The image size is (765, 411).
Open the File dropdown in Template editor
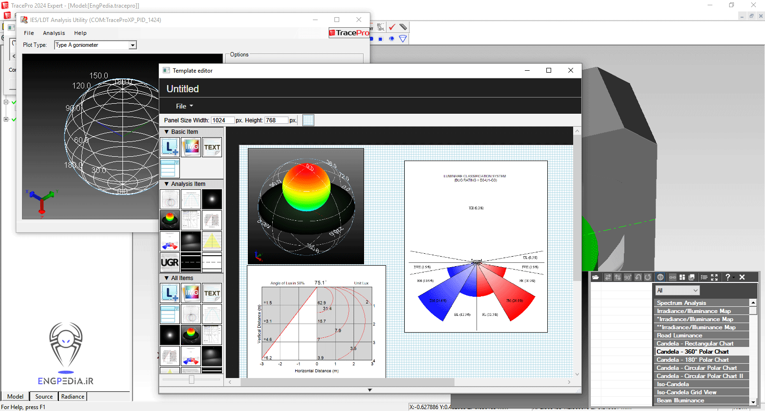pos(184,106)
